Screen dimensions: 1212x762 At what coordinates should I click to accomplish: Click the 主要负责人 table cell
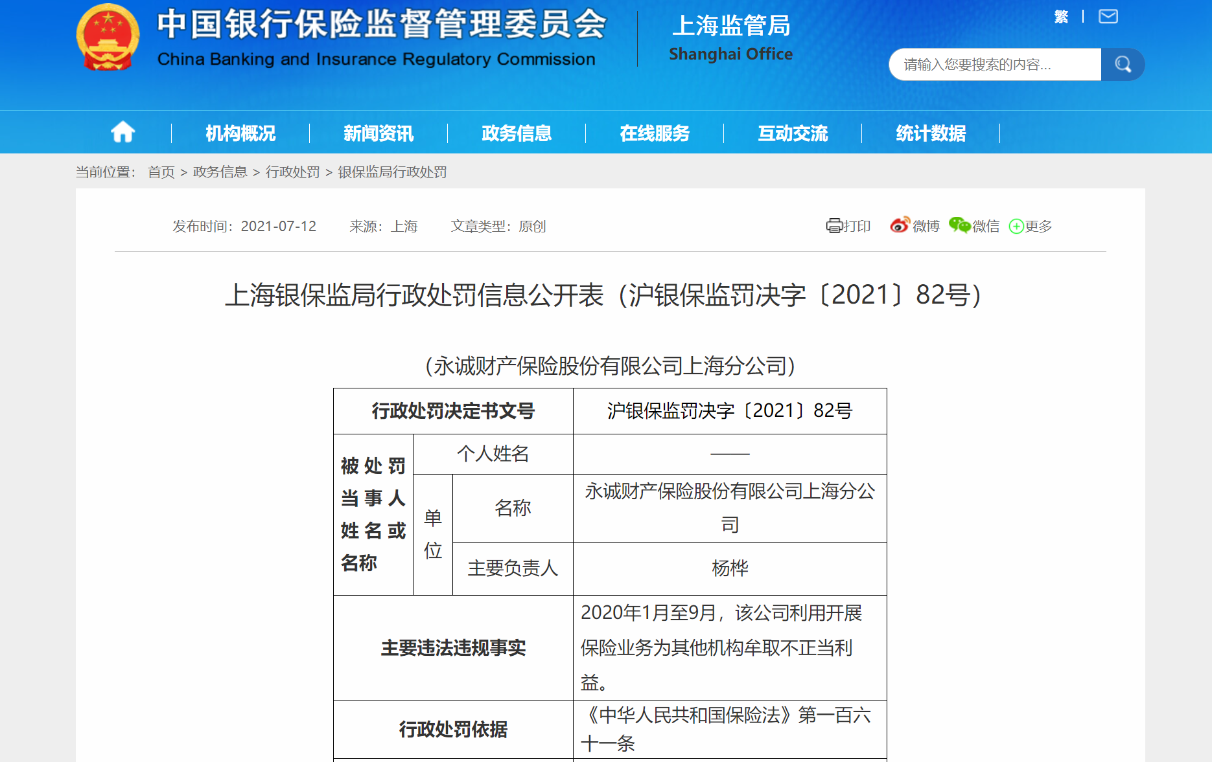coord(513,568)
